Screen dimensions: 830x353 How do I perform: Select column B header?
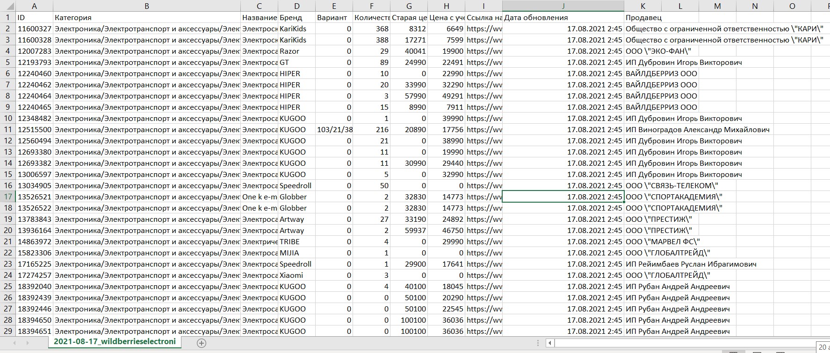(147, 6)
